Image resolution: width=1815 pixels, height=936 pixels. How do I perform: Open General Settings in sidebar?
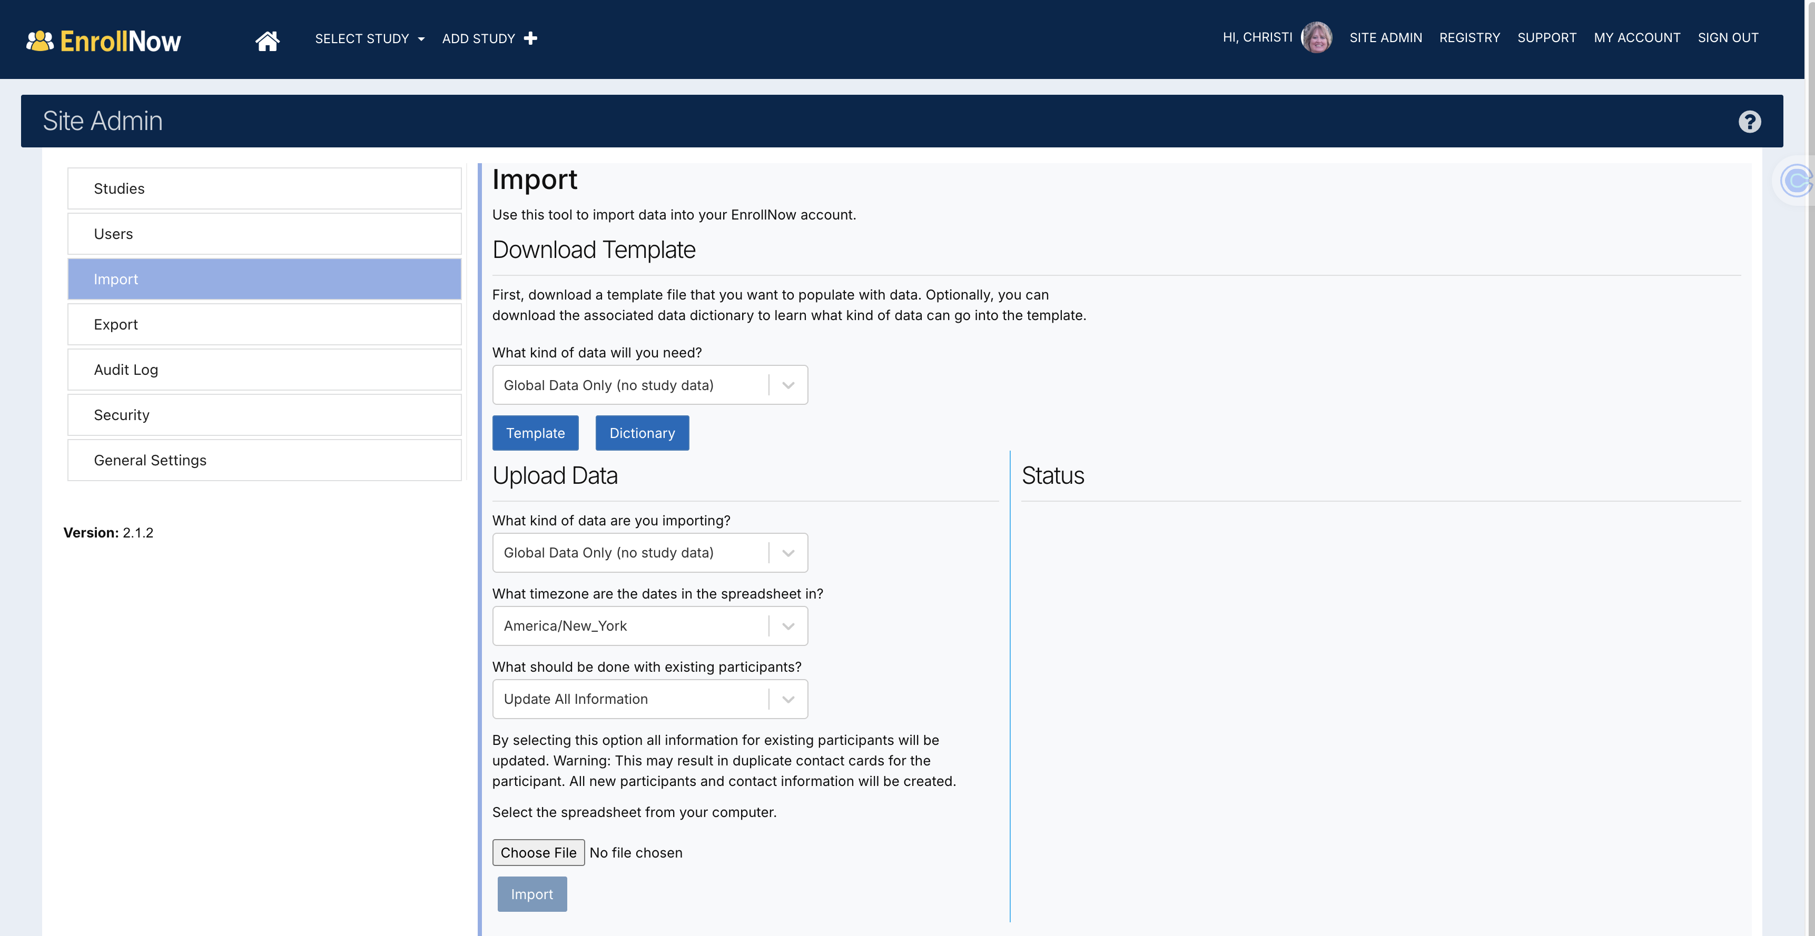[x=264, y=460]
